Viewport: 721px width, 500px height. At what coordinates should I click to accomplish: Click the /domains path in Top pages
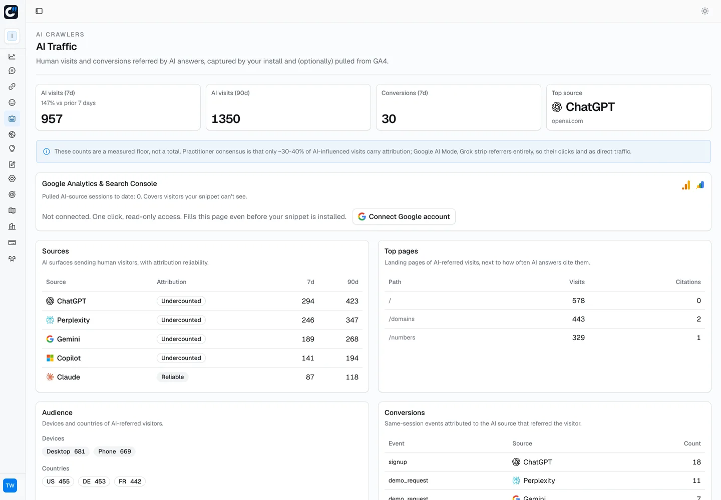point(402,319)
